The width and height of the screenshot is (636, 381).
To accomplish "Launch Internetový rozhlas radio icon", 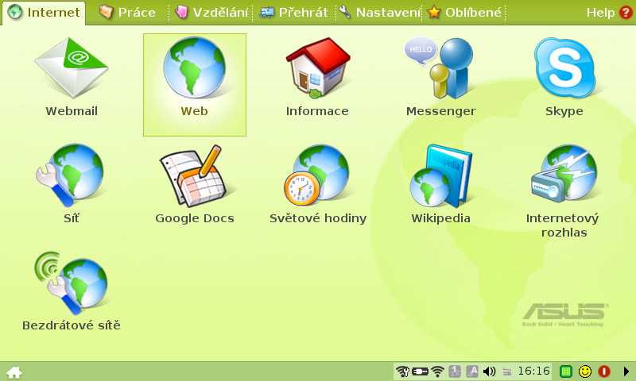I will 564,174.
